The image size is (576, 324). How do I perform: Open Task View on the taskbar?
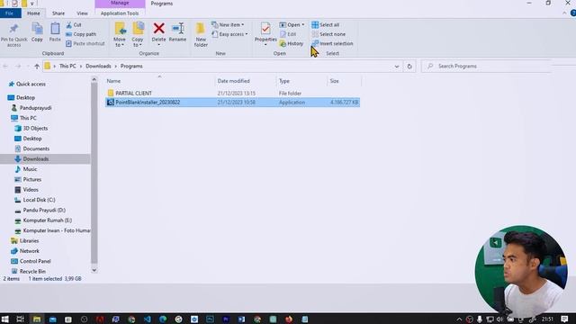20,319
